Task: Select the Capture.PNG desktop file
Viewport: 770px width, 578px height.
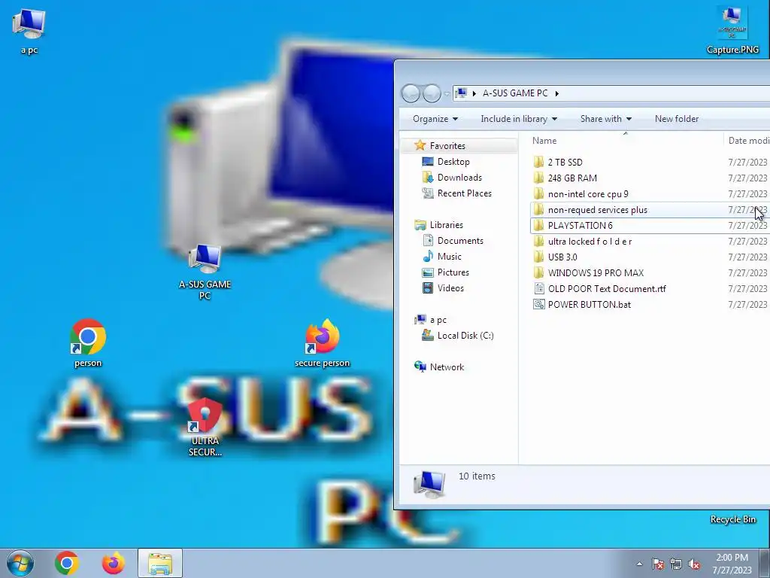Action: pos(732,30)
